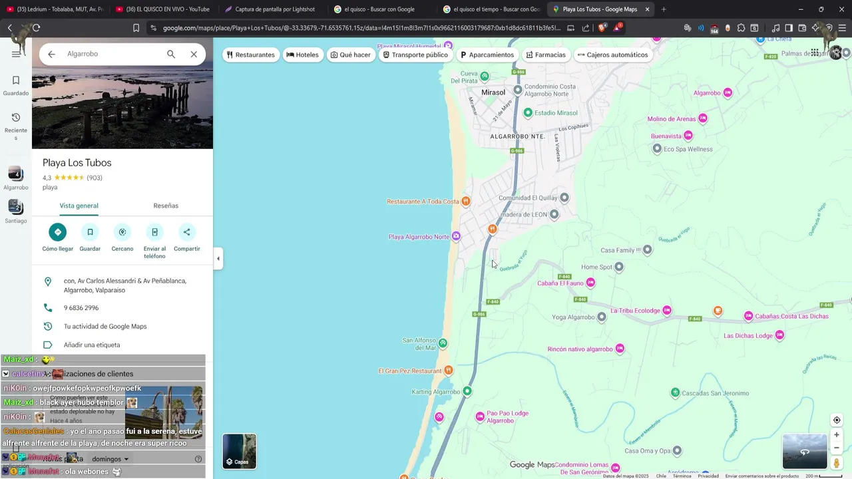Click the help icon beside domingos
The width and height of the screenshot is (852, 479).
pyautogui.click(x=198, y=459)
